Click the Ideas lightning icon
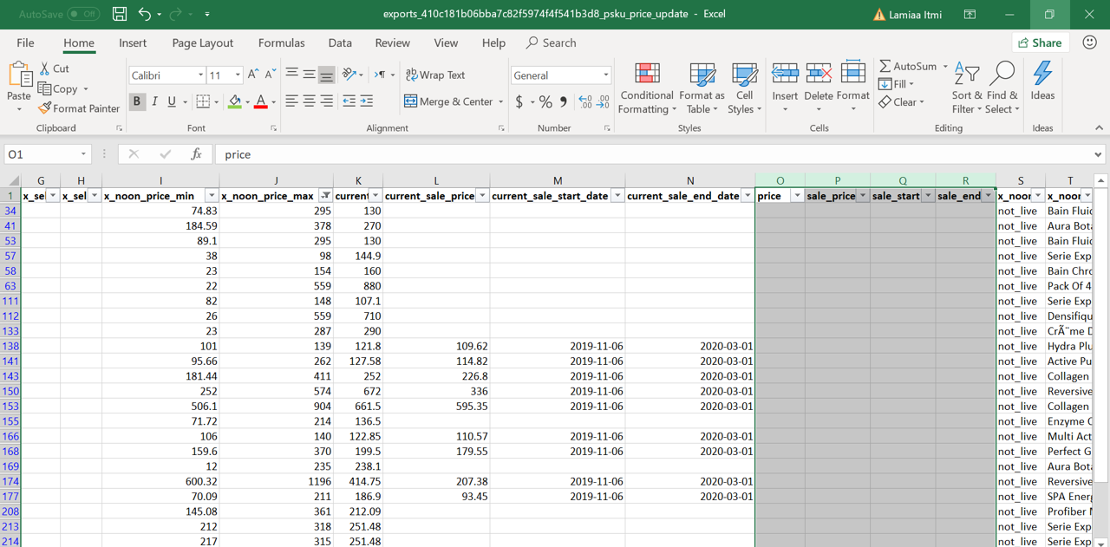Viewport: 1110px width, 547px height. 1042,75
